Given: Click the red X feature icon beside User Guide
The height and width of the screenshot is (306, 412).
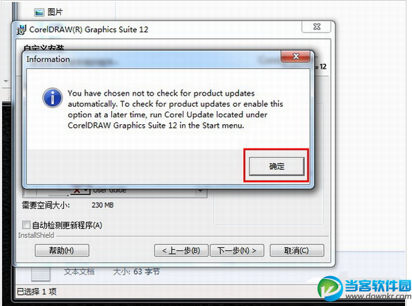Looking at the screenshot, I should tap(76, 191).
